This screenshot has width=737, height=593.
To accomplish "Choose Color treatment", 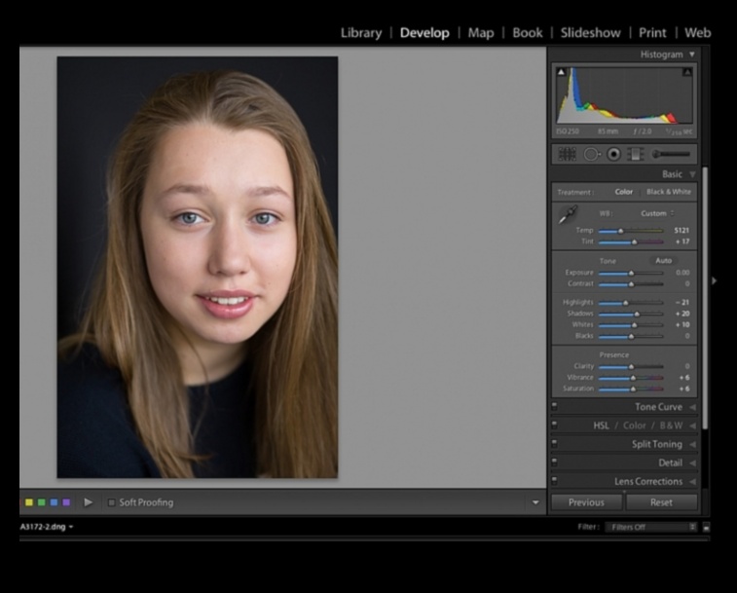I will coord(624,192).
